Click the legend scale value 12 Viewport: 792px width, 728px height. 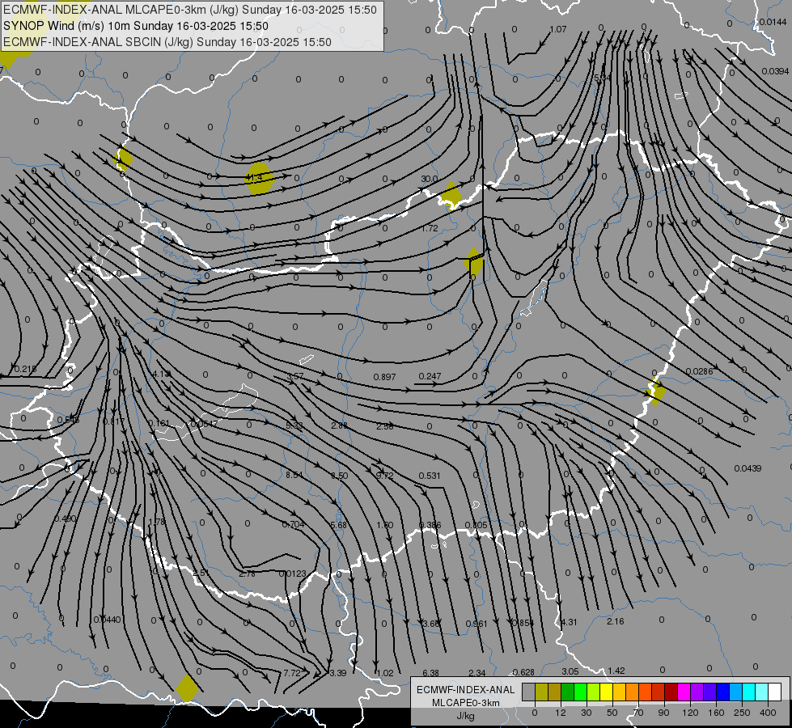point(560,713)
